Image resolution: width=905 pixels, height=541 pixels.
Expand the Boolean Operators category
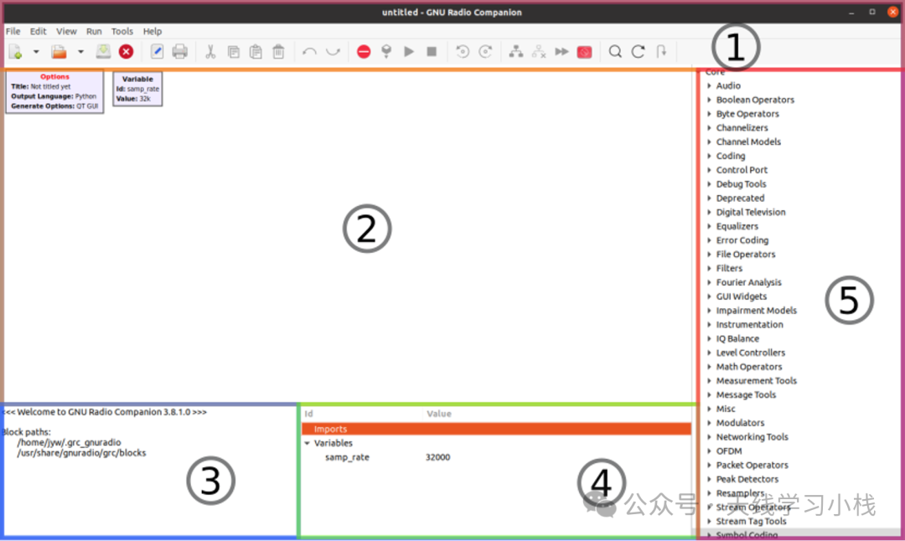coord(710,100)
